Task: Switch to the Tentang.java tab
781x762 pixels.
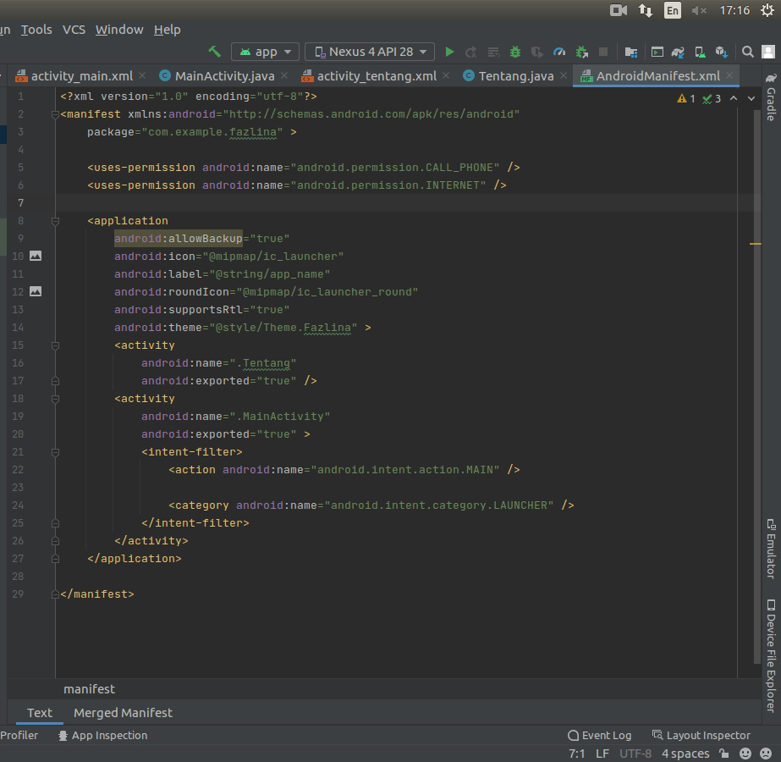Action: point(515,76)
